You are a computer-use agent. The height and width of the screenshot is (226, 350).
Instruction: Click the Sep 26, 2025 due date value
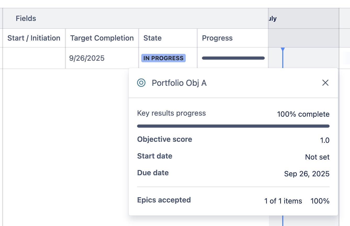307,174
